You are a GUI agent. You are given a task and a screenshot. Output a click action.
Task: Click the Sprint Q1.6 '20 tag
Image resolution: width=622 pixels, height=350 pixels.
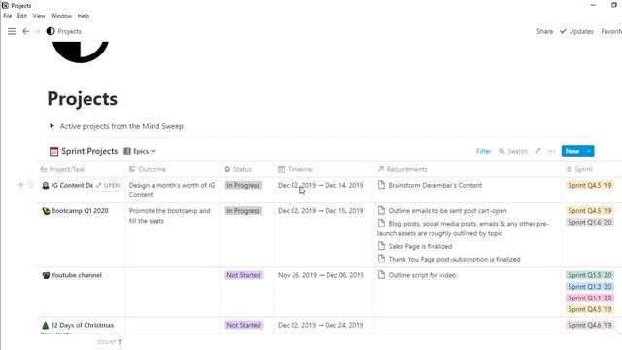coord(590,222)
